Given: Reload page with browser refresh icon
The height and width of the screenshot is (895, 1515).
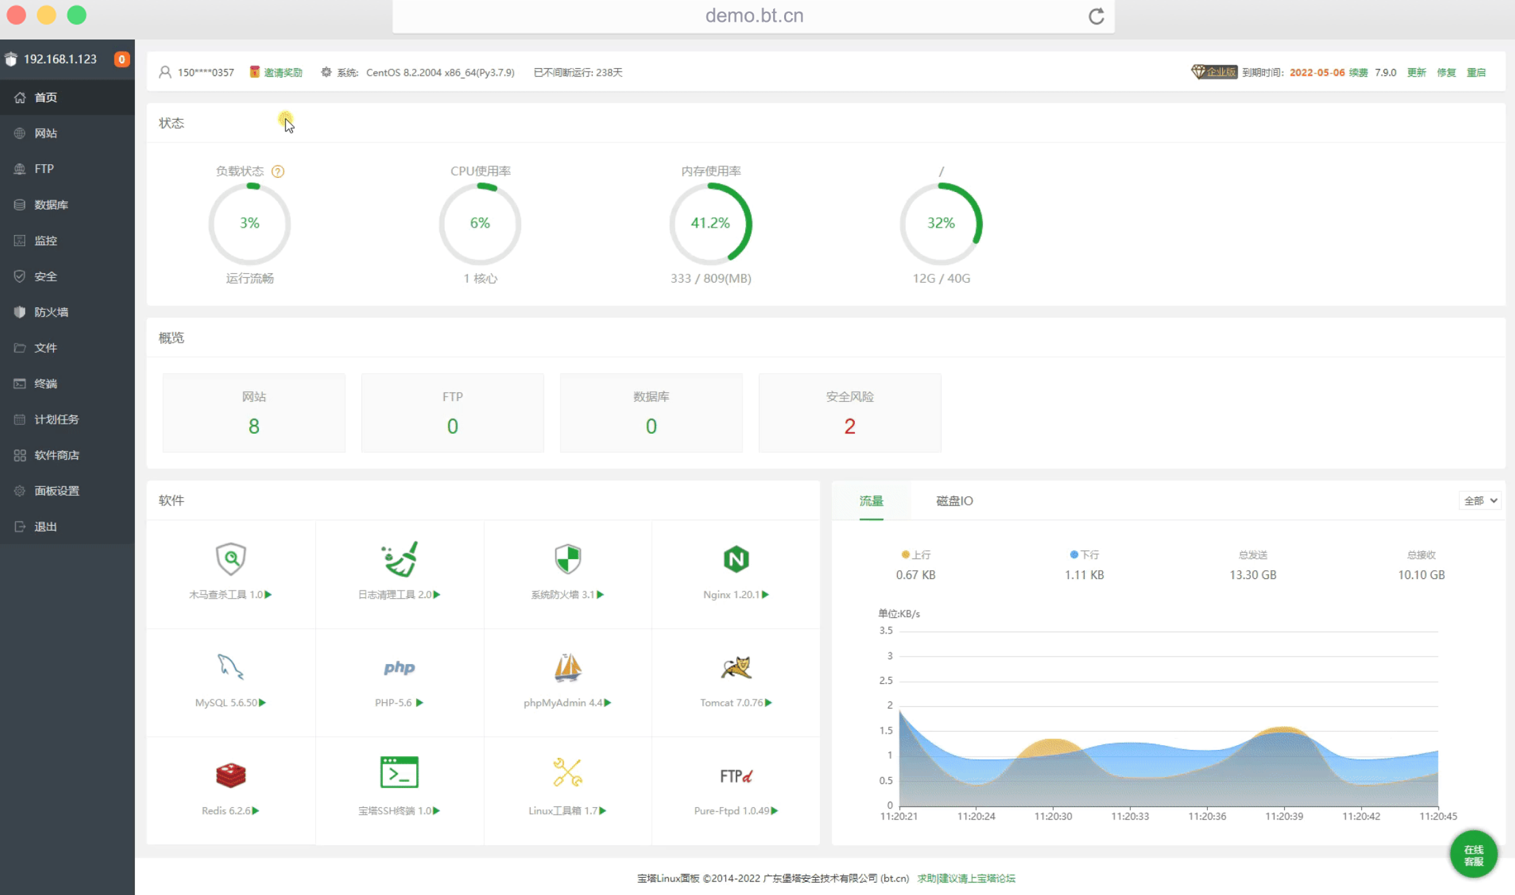Looking at the screenshot, I should point(1096,16).
